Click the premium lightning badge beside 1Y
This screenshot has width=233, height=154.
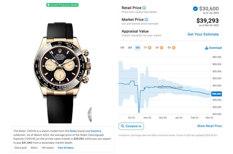[150, 48]
